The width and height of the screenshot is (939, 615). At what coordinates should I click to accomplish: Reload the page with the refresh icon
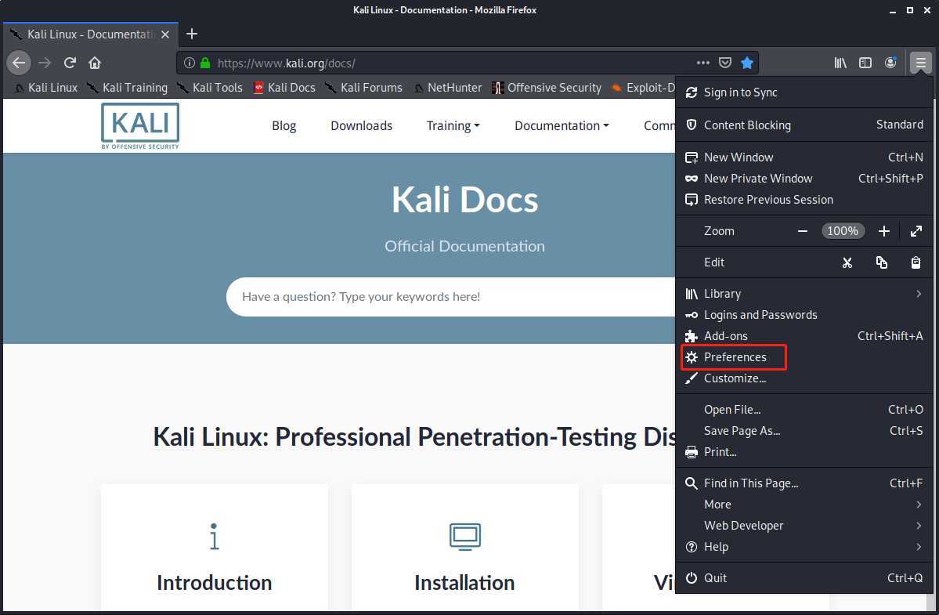(70, 63)
